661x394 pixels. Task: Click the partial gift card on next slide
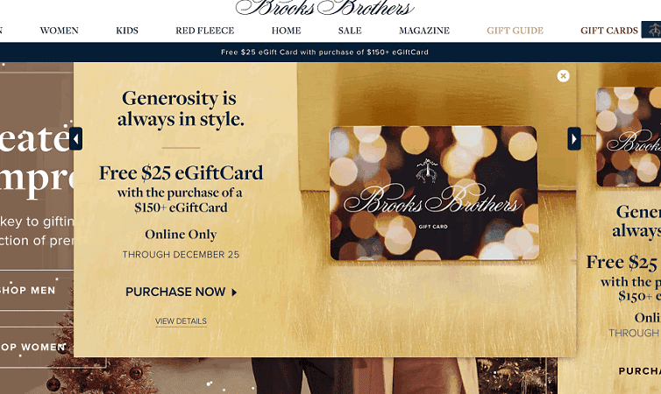click(629, 137)
